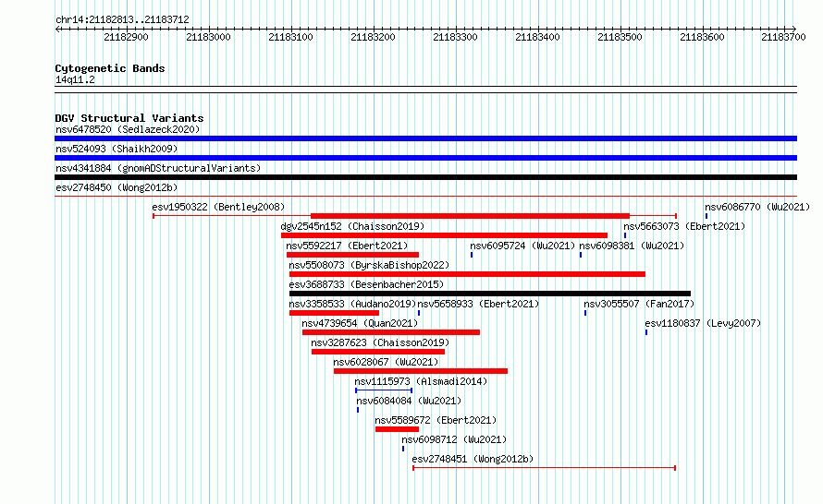Image resolution: width=823 pixels, height=504 pixels.
Task: Open nsv6098381 (Wu2021) label
Action: (x=632, y=246)
